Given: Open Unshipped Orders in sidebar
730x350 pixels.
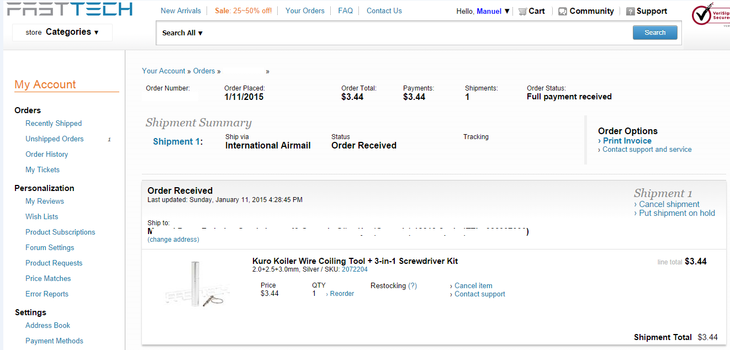Looking at the screenshot, I should coord(55,139).
